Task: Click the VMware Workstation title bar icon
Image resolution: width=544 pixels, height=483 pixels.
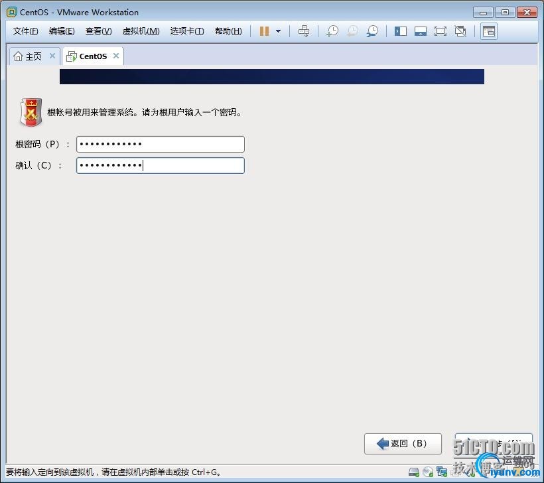Action: (x=11, y=12)
